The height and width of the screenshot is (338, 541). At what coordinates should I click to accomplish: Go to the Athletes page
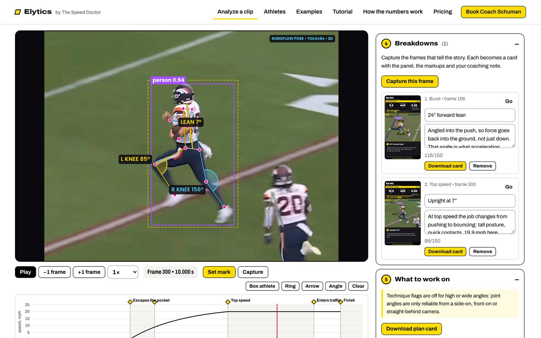coord(275,12)
